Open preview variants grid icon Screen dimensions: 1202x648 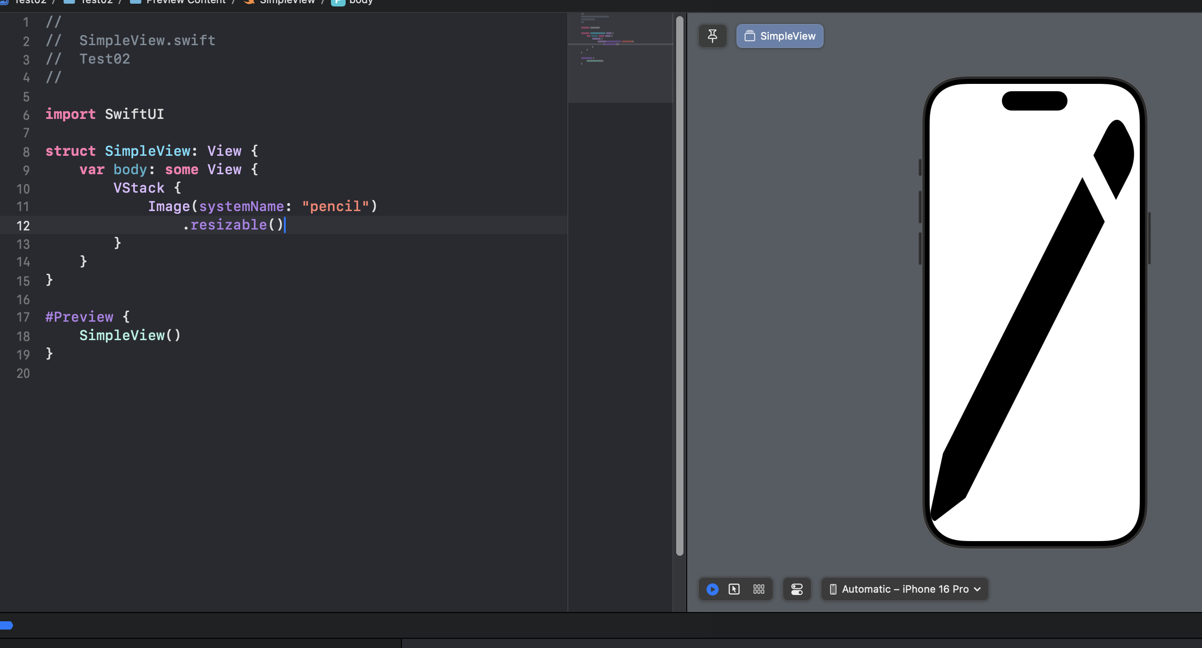[x=759, y=589]
